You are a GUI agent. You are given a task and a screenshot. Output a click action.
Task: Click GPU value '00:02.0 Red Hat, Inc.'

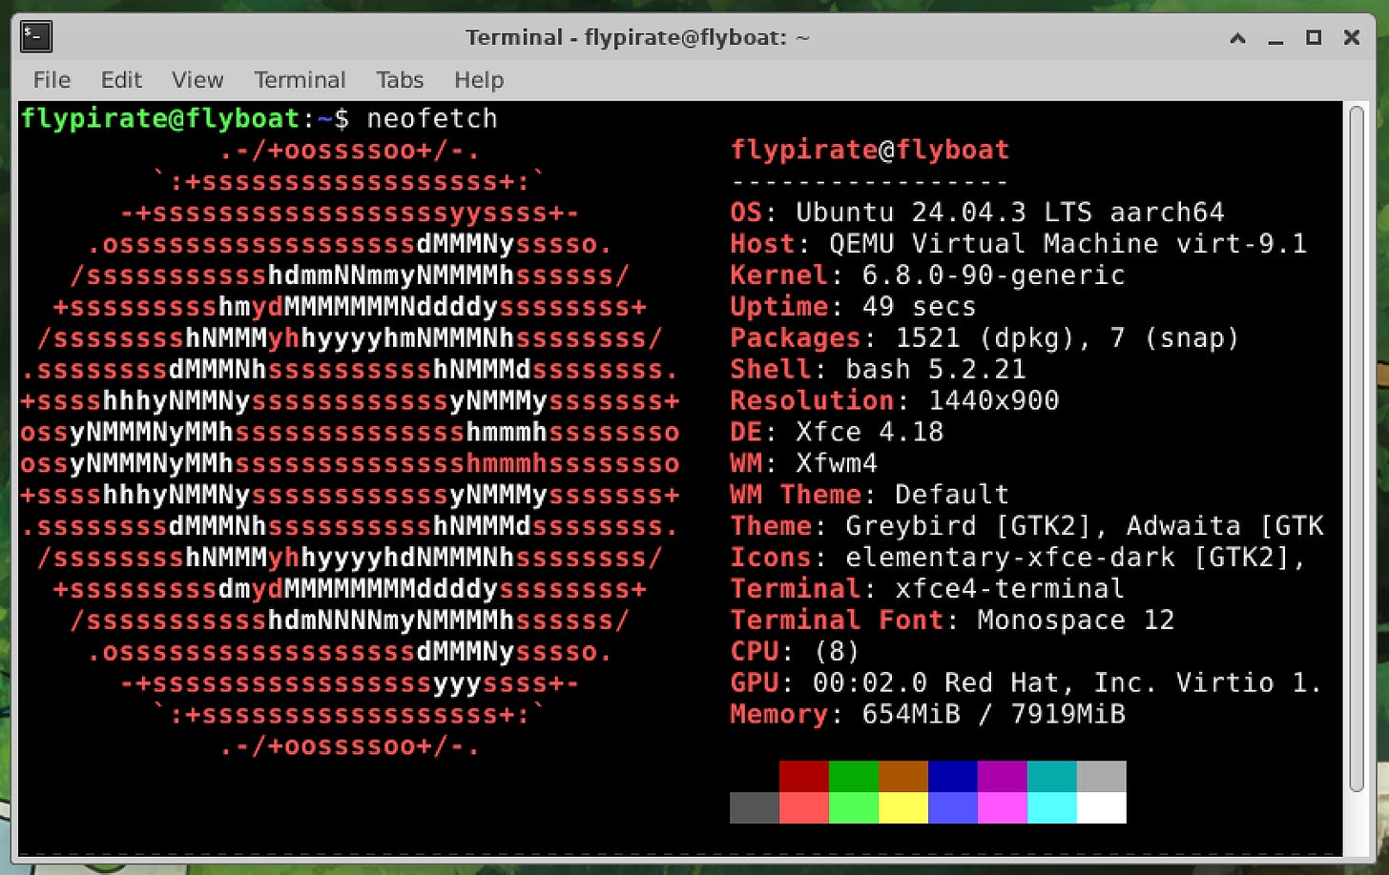coord(985,683)
